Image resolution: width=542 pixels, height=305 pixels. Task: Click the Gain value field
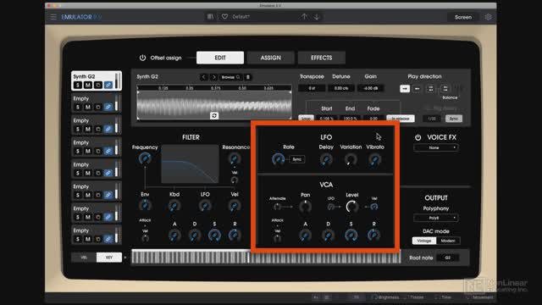coord(371,88)
